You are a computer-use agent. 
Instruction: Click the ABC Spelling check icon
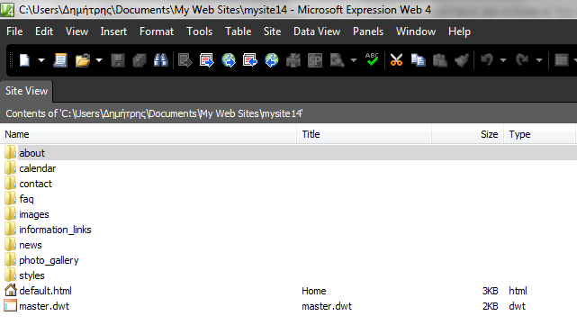372,59
